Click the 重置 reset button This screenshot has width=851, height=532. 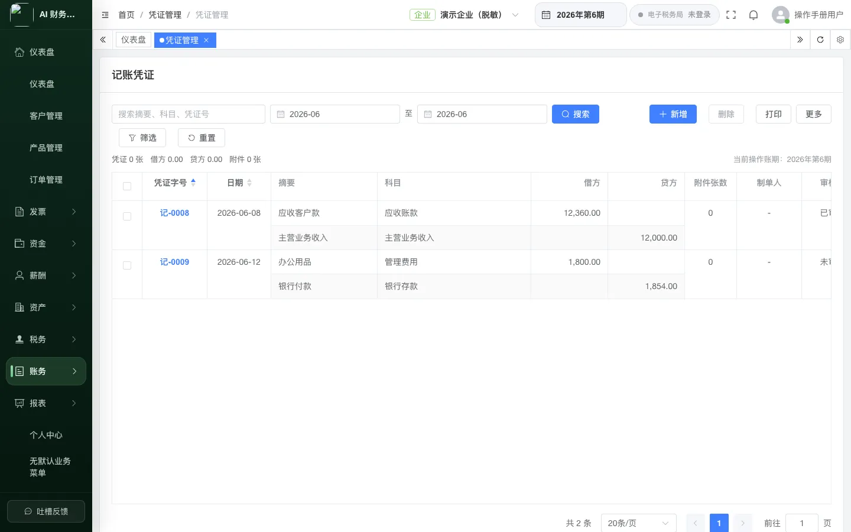(202, 138)
